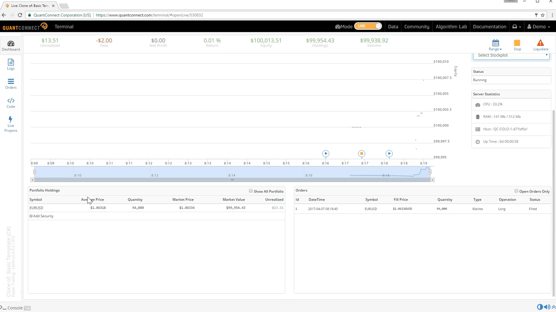Click the orange stop marker on timeline

[x=361, y=153]
